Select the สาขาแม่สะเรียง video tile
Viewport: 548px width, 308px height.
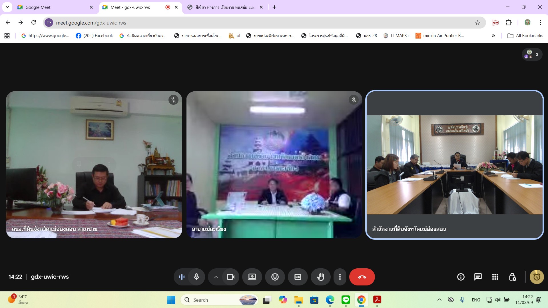pyautogui.click(x=274, y=165)
